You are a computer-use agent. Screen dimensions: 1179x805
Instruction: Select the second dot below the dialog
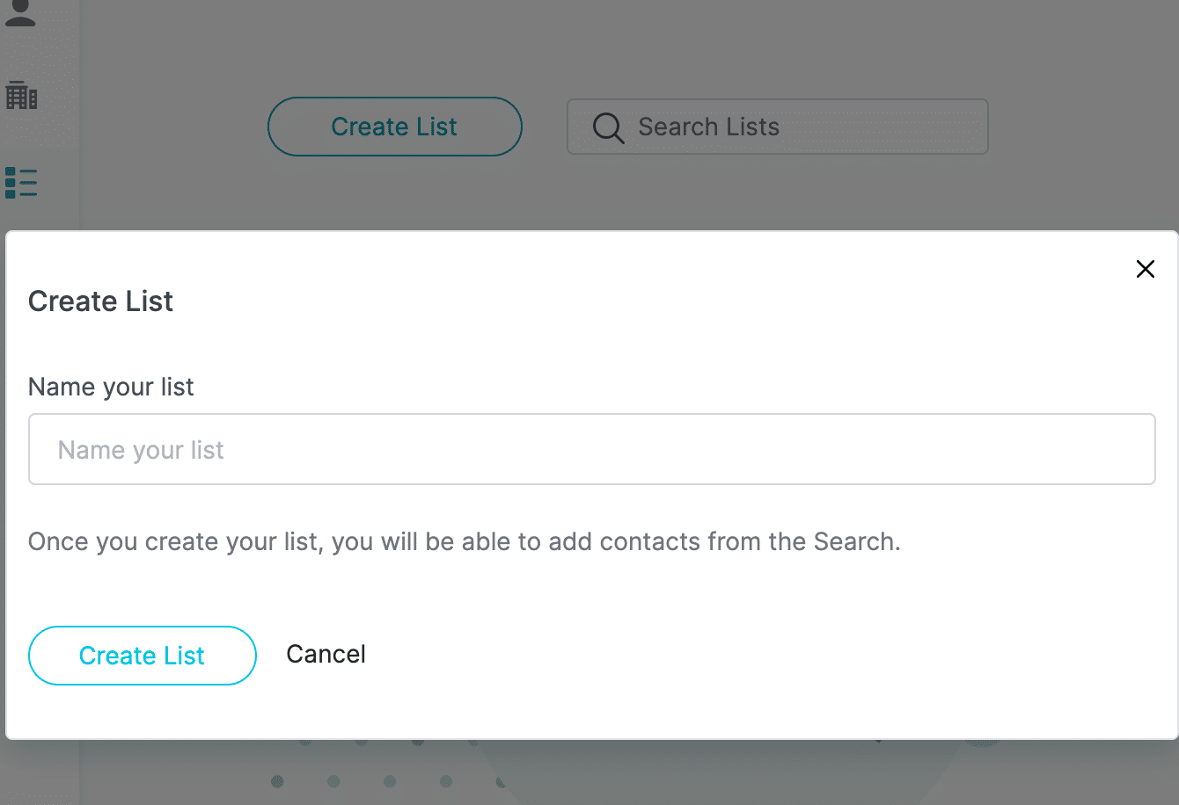coord(333,781)
